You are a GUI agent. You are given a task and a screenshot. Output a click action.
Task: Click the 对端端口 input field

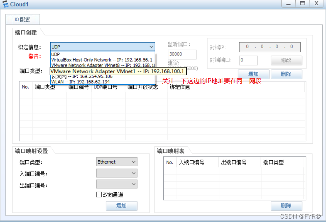[248, 60]
